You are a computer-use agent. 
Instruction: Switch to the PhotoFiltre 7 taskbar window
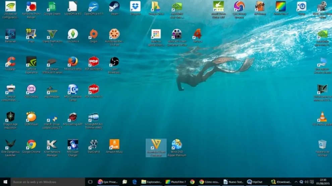[x=175, y=182]
